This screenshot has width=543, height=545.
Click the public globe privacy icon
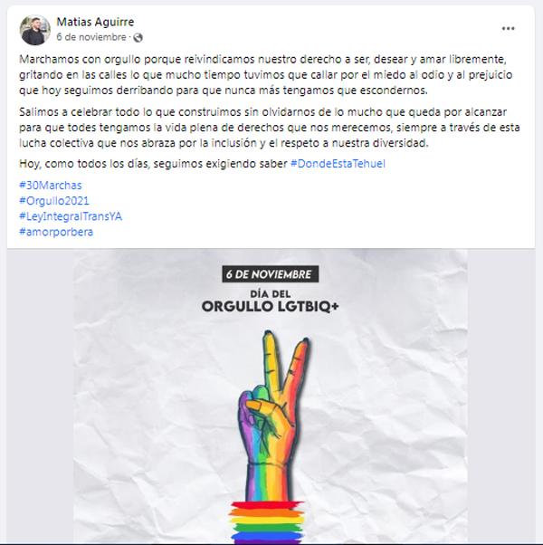coord(138,37)
